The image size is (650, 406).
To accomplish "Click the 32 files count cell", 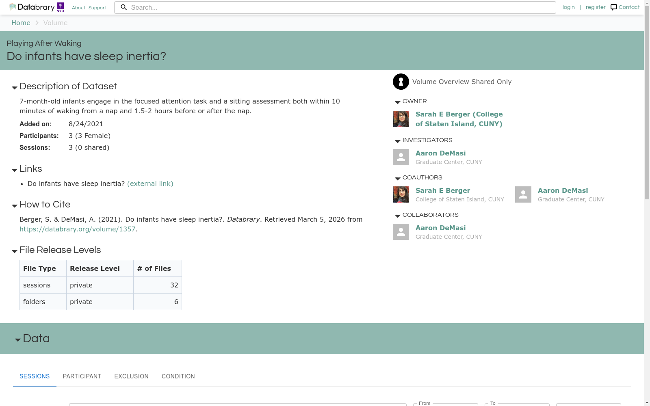I will [158, 285].
